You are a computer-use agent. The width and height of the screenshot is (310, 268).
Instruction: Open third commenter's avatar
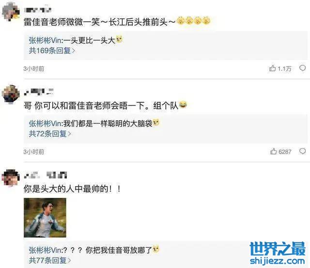point(11,177)
